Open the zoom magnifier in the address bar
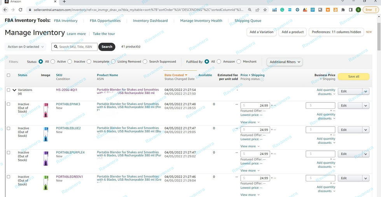 (x=250, y=10)
